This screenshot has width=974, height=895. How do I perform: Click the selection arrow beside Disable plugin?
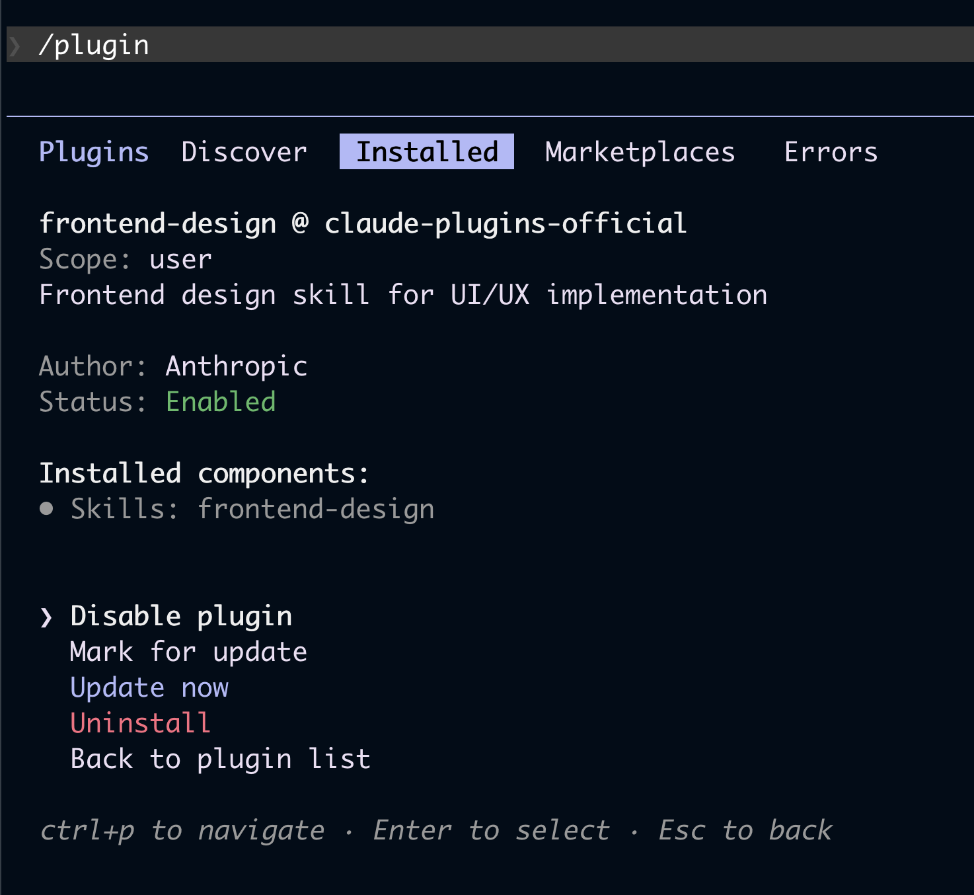click(x=46, y=617)
